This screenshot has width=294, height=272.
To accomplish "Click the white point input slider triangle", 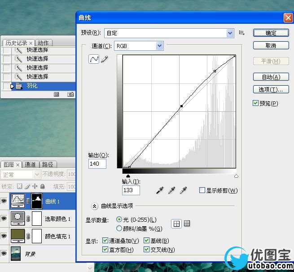I will coord(236,176).
